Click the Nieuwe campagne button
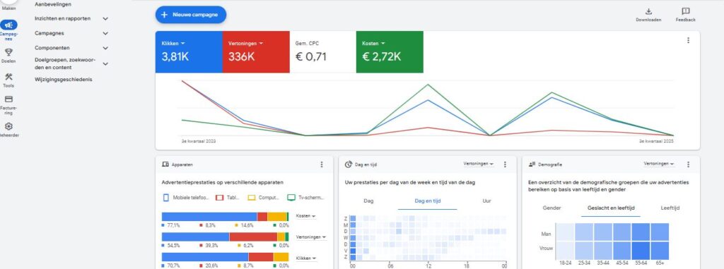The image size is (724, 269). click(x=191, y=15)
